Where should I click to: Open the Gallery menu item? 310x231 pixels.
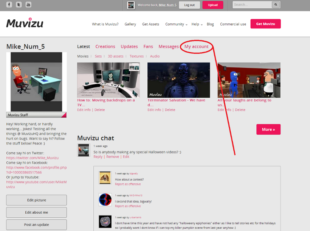click(x=130, y=24)
